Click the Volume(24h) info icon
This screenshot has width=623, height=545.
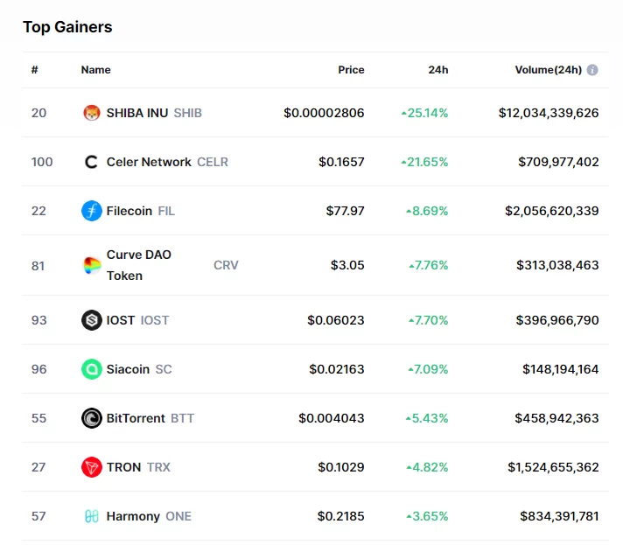(592, 70)
